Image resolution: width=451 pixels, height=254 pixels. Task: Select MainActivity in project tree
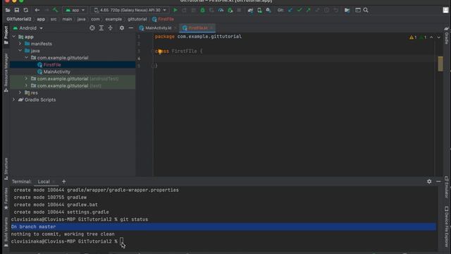(56, 72)
